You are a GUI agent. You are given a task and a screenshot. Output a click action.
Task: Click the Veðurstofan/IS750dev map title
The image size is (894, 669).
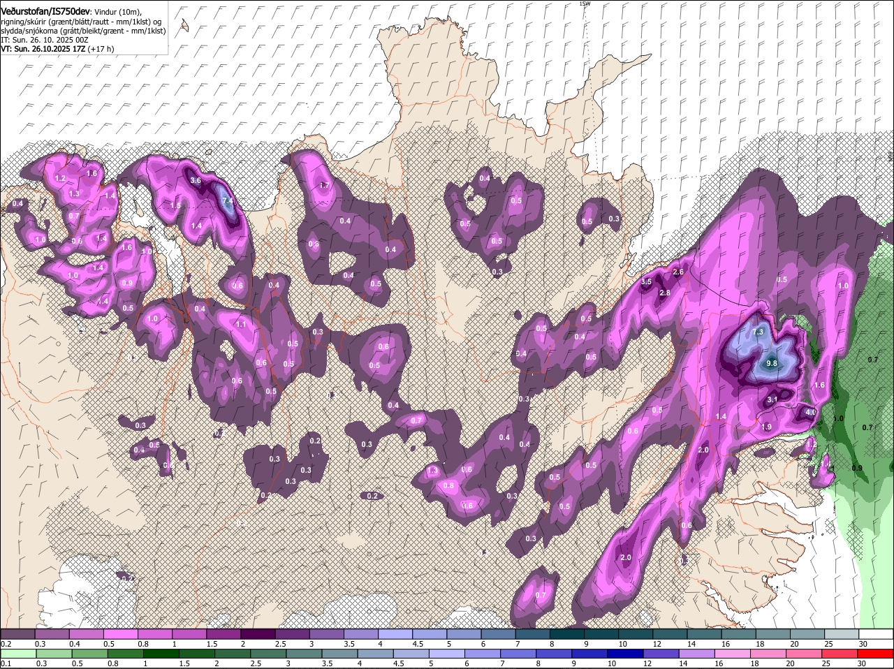click(45, 12)
